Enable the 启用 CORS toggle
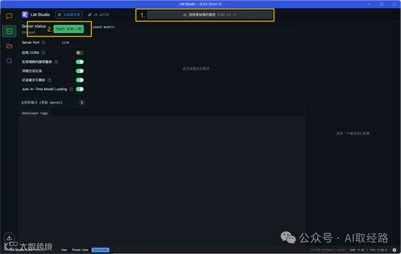 click(80, 53)
